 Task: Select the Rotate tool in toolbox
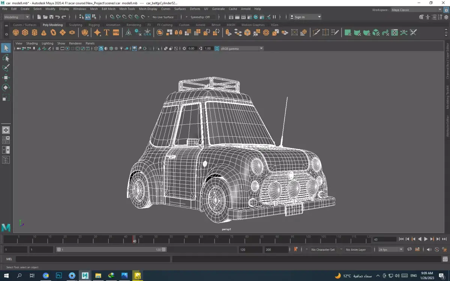click(x=6, y=87)
